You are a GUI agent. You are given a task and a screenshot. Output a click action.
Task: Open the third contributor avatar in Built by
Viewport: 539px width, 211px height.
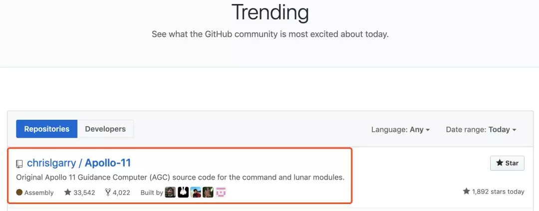coord(196,192)
